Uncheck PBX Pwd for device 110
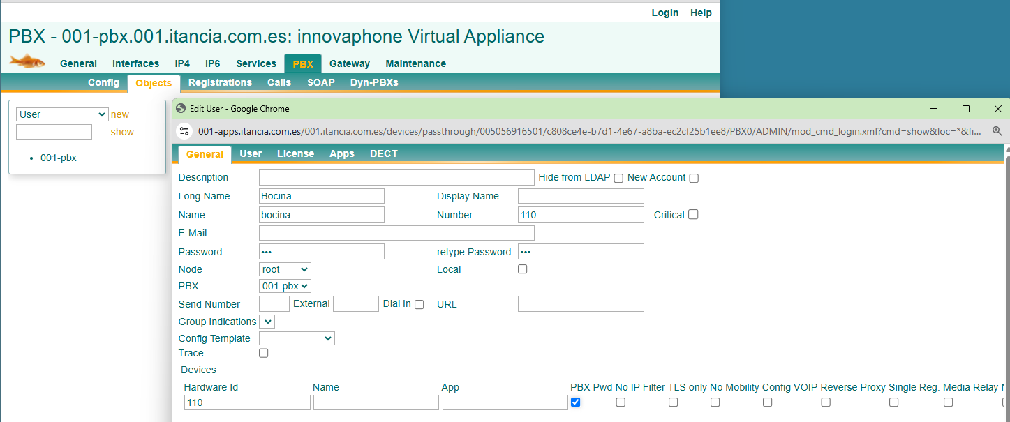The width and height of the screenshot is (1010, 422). pyautogui.click(x=576, y=402)
